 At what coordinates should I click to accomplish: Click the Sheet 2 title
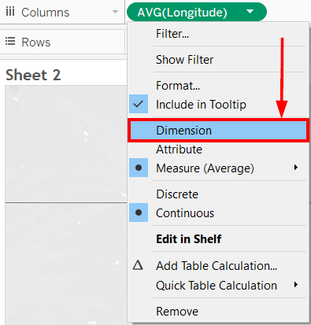[33, 75]
